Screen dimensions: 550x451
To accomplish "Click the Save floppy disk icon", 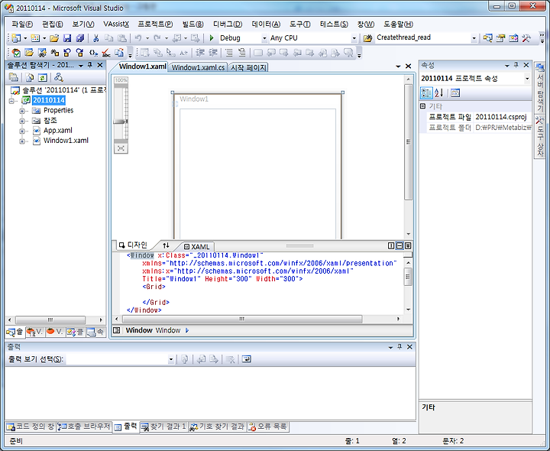I will tap(67, 38).
